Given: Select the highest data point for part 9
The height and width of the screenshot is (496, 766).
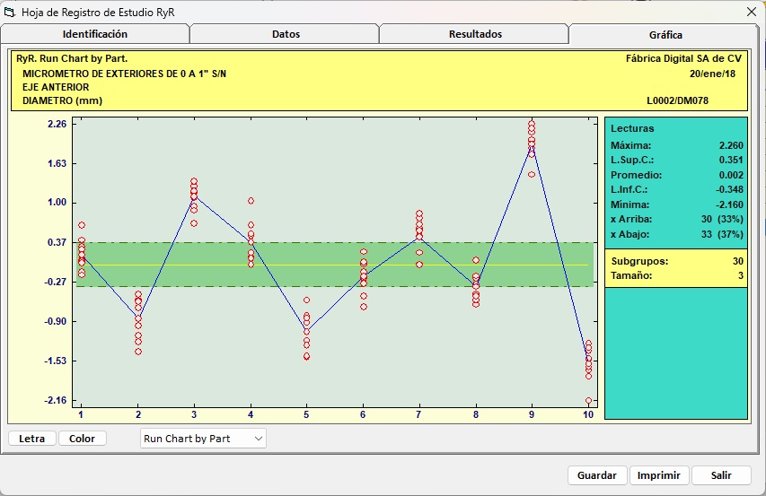Looking at the screenshot, I should click(x=532, y=124).
